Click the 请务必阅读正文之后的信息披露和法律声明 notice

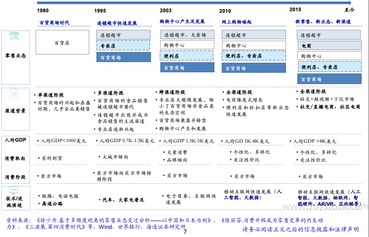click(300, 229)
